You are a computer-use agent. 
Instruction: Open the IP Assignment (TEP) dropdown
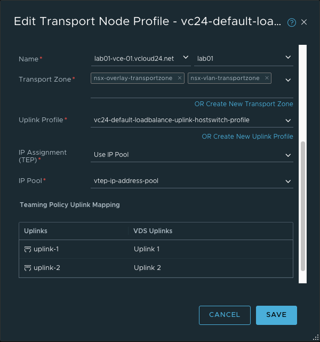[288, 155]
